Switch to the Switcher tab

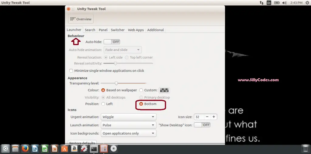click(118, 30)
